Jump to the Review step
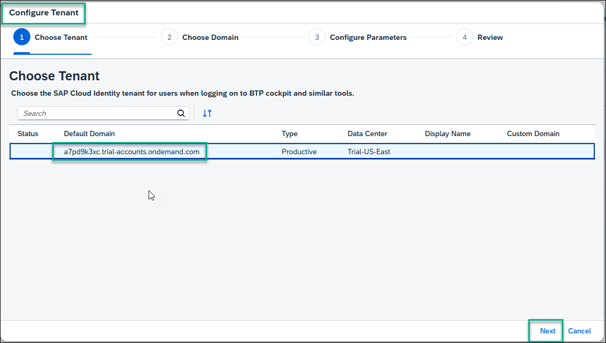 480,37
